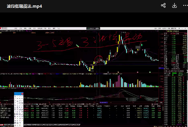Screen dimensions: 188x127
Task: Open the three-dot more options menu
Action: (184, 6)
